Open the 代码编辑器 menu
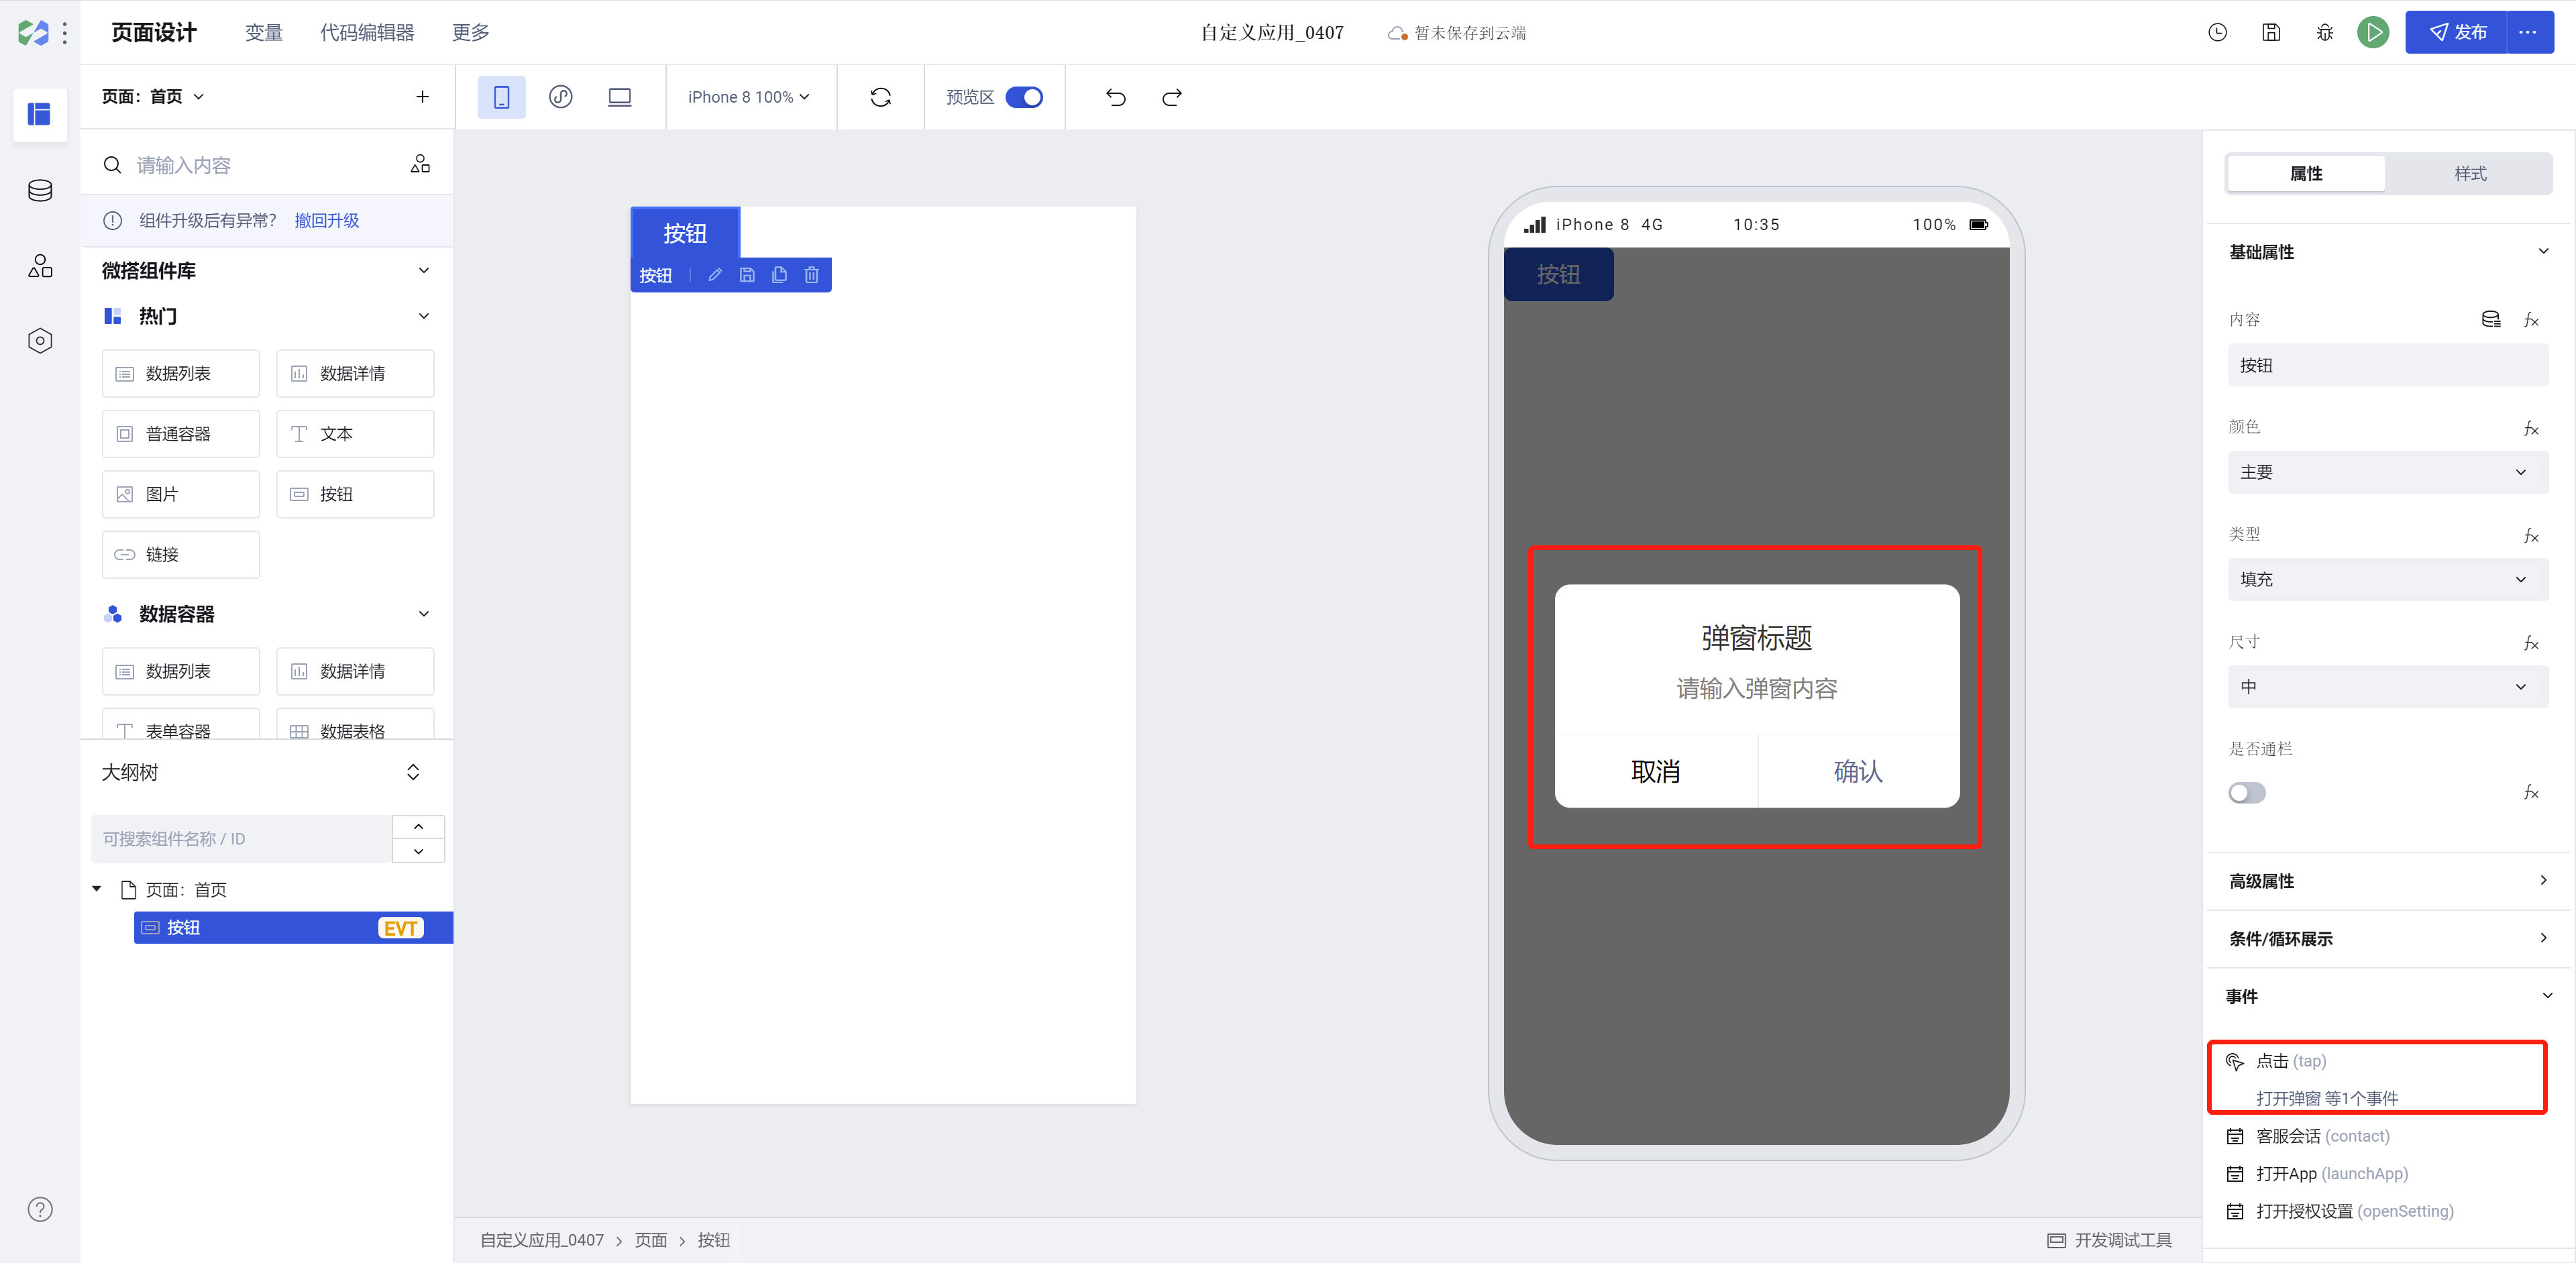 pyautogui.click(x=367, y=32)
